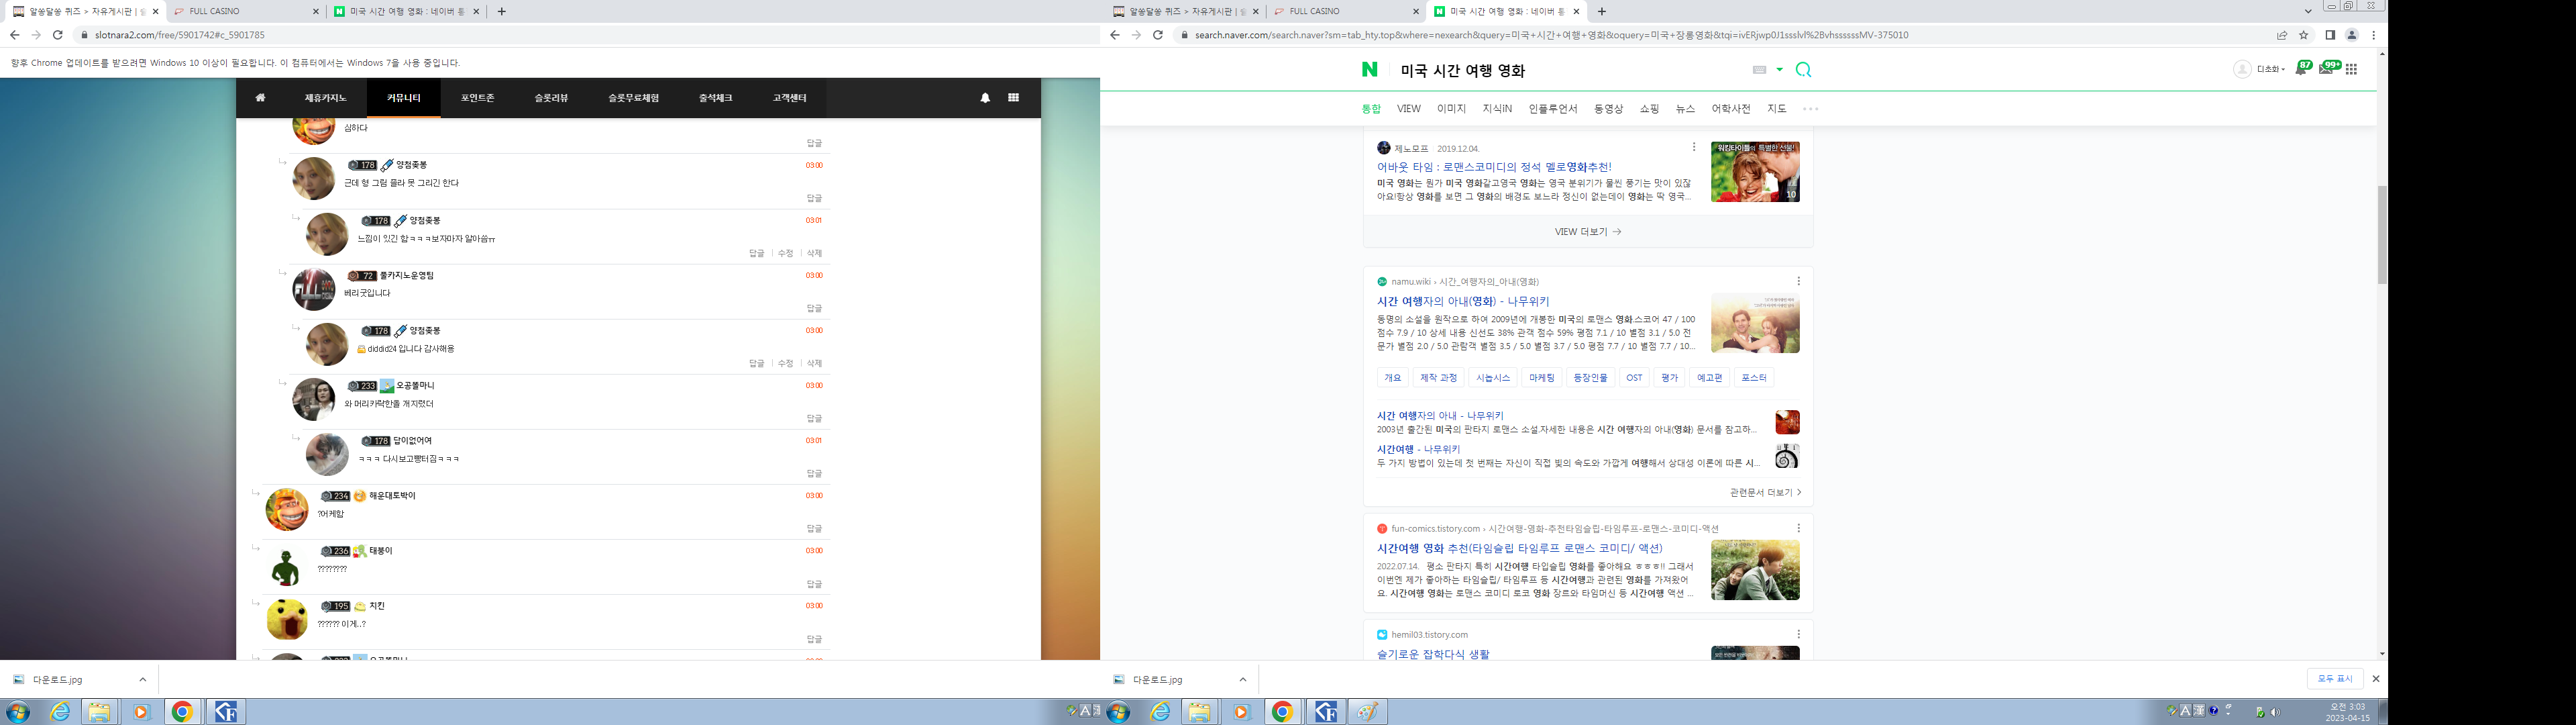Open Windows Explorer folder in left taskbar
2576x725 pixels.
point(99,712)
